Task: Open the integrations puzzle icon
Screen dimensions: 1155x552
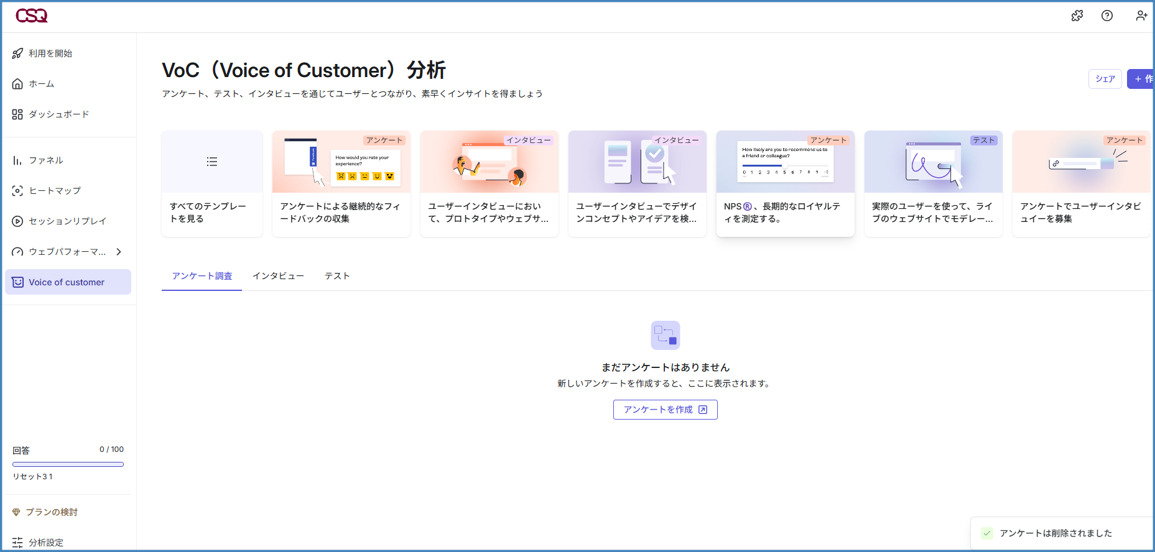Action: coord(1077,16)
